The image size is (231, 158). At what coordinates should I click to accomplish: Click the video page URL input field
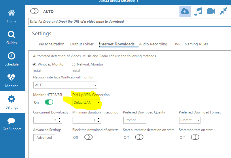click(130, 22)
